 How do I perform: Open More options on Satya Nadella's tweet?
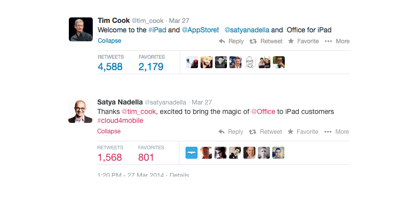(337, 132)
